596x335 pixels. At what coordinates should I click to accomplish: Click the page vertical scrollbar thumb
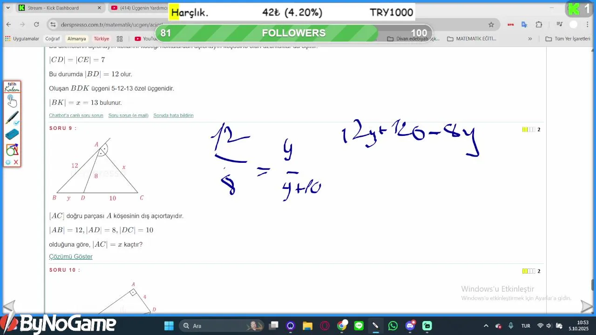pyautogui.click(x=593, y=285)
